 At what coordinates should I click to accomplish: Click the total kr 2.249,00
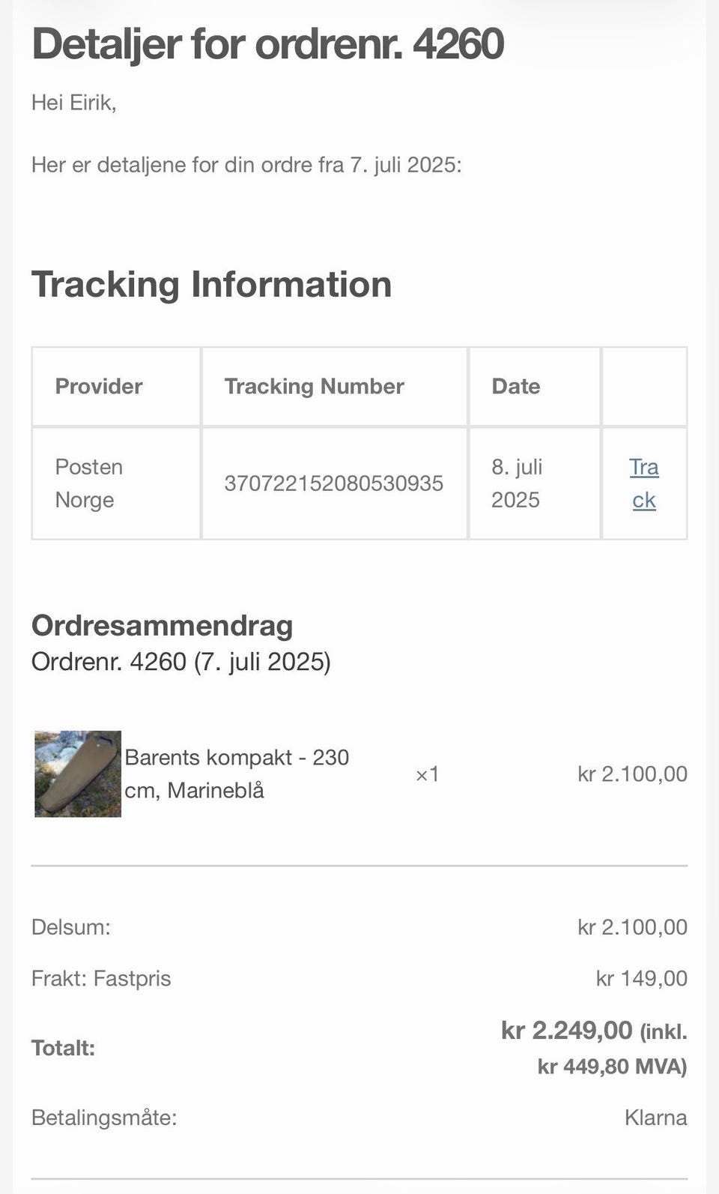(567, 1031)
